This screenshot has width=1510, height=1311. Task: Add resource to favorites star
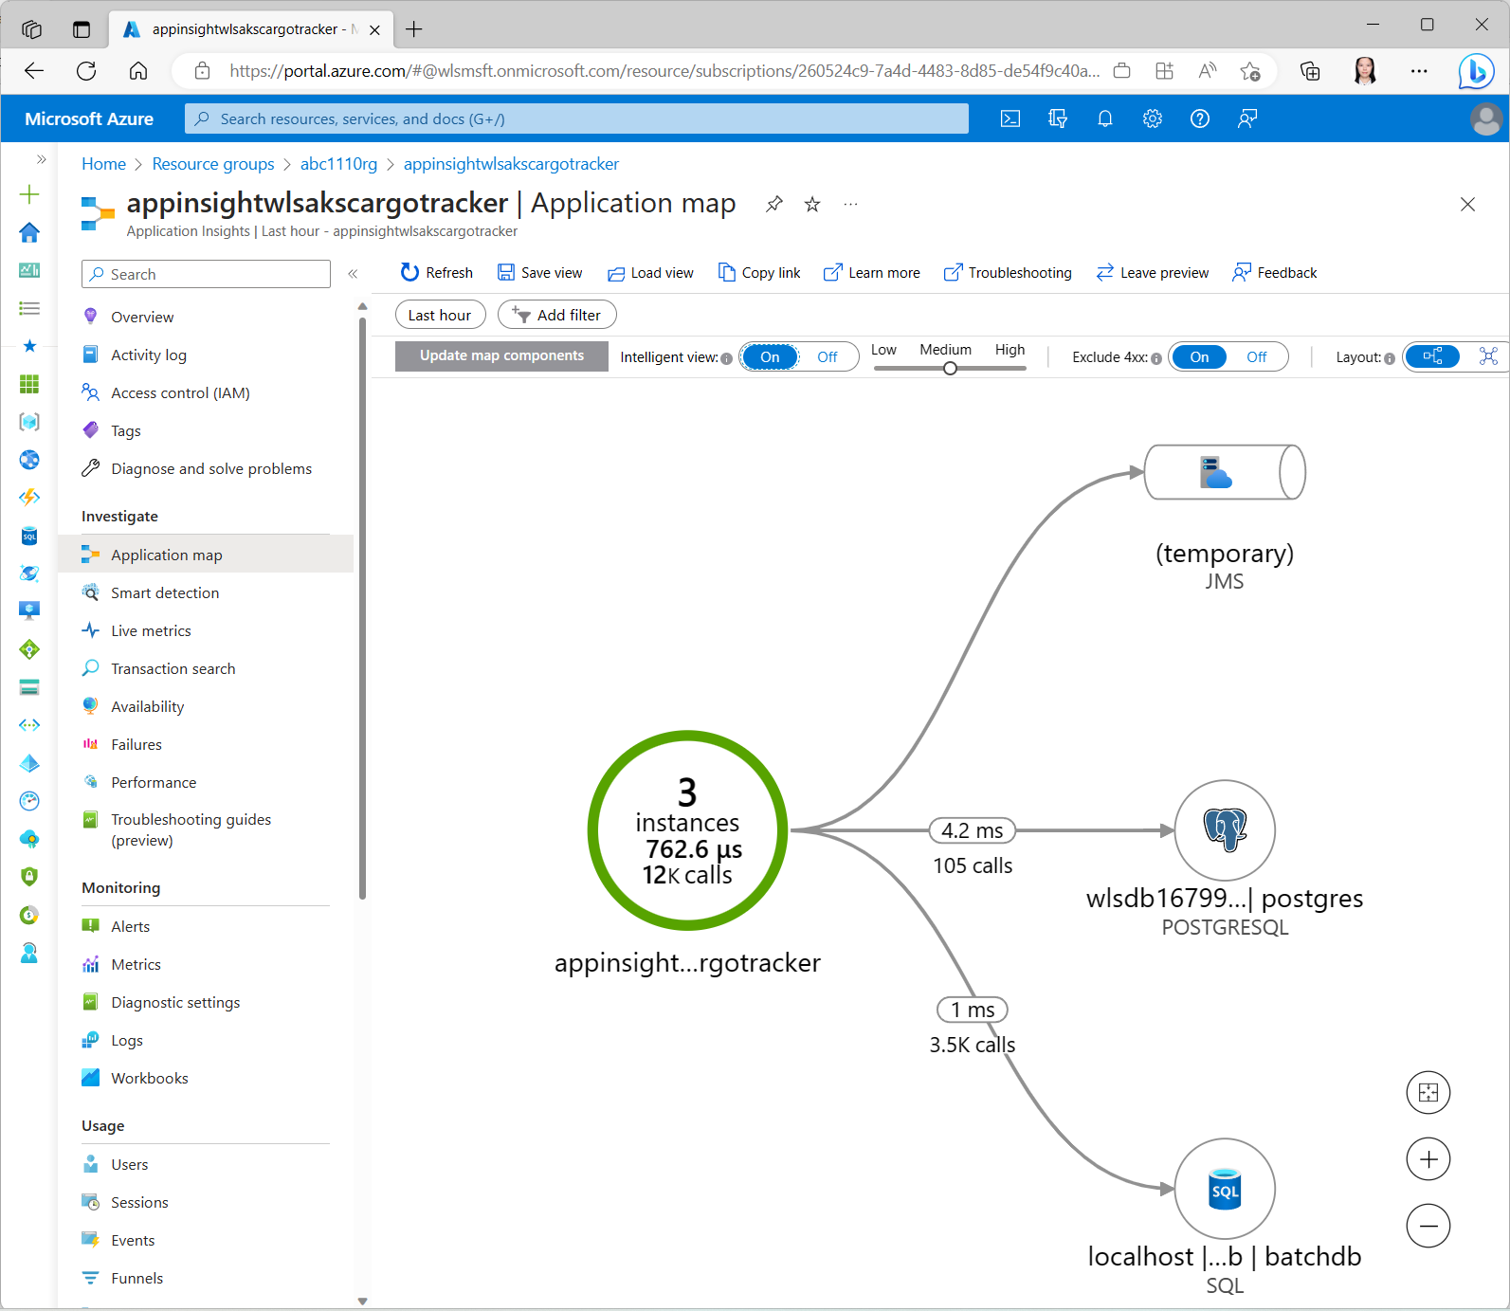(x=812, y=204)
